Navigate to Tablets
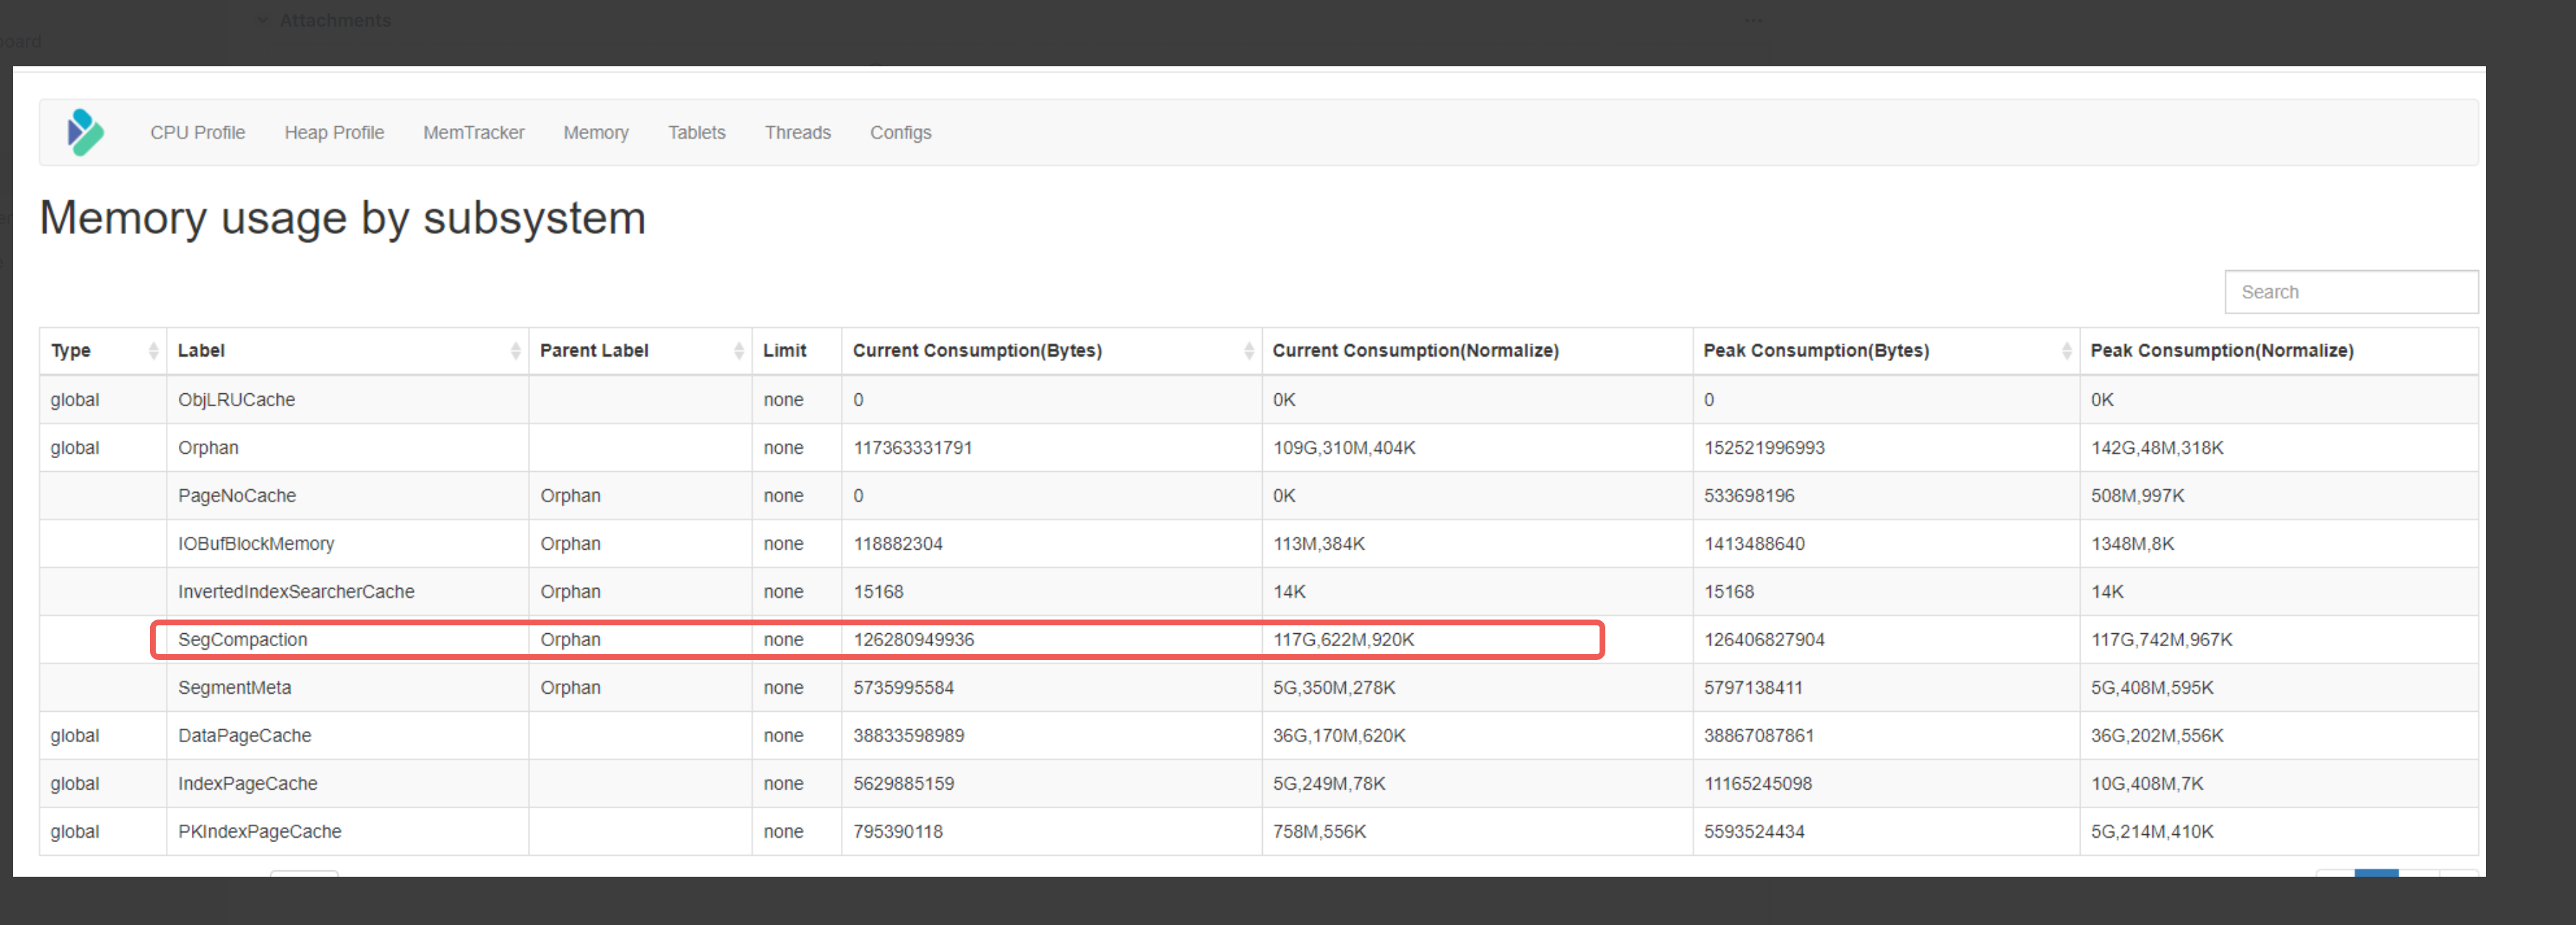 [x=696, y=133]
